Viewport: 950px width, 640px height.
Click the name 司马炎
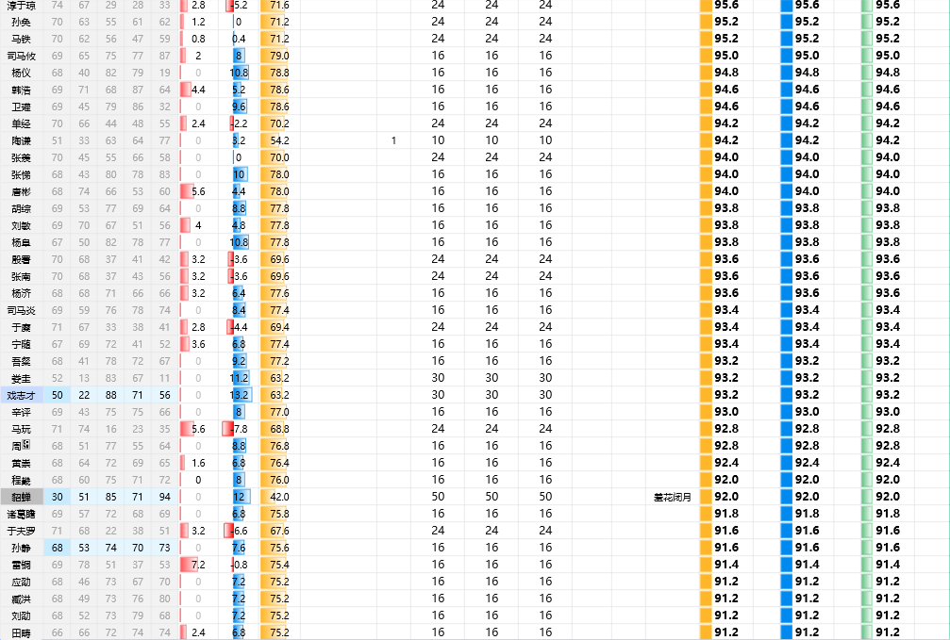[21, 311]
